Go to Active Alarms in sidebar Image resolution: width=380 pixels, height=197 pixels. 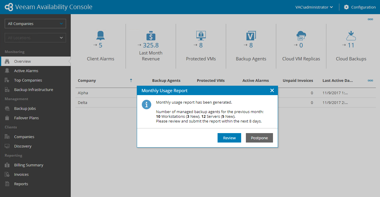click(x=26, y=71)
